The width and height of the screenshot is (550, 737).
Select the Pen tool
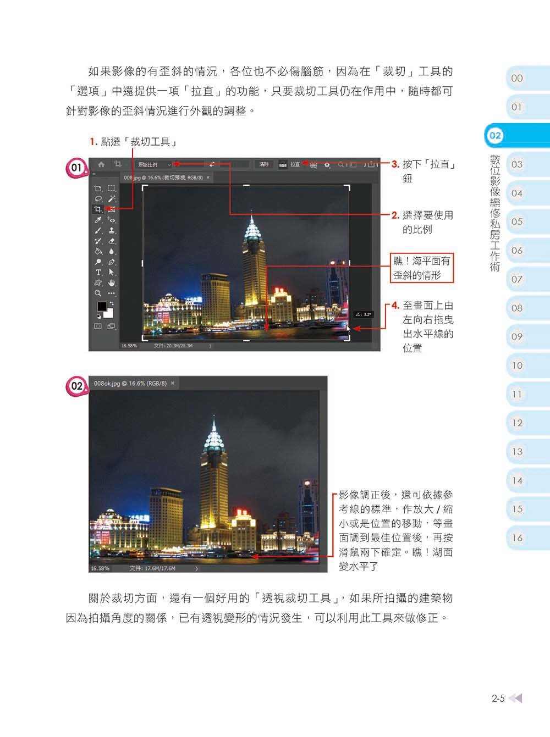(x=112, y=262)
